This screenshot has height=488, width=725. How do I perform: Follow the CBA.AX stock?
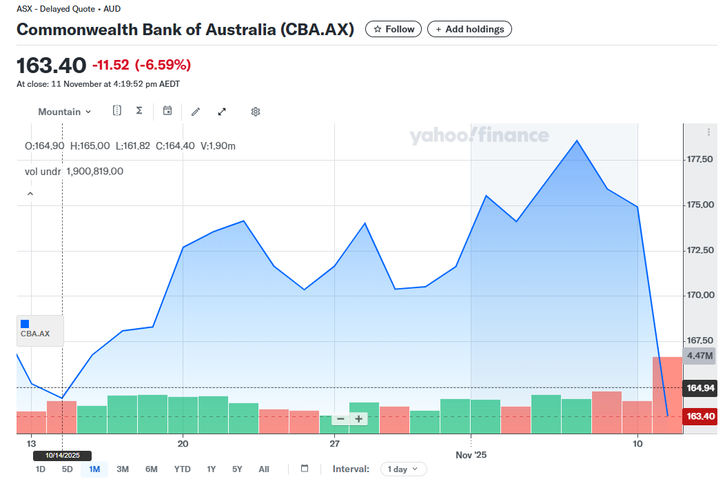click(x=393, y=29)
